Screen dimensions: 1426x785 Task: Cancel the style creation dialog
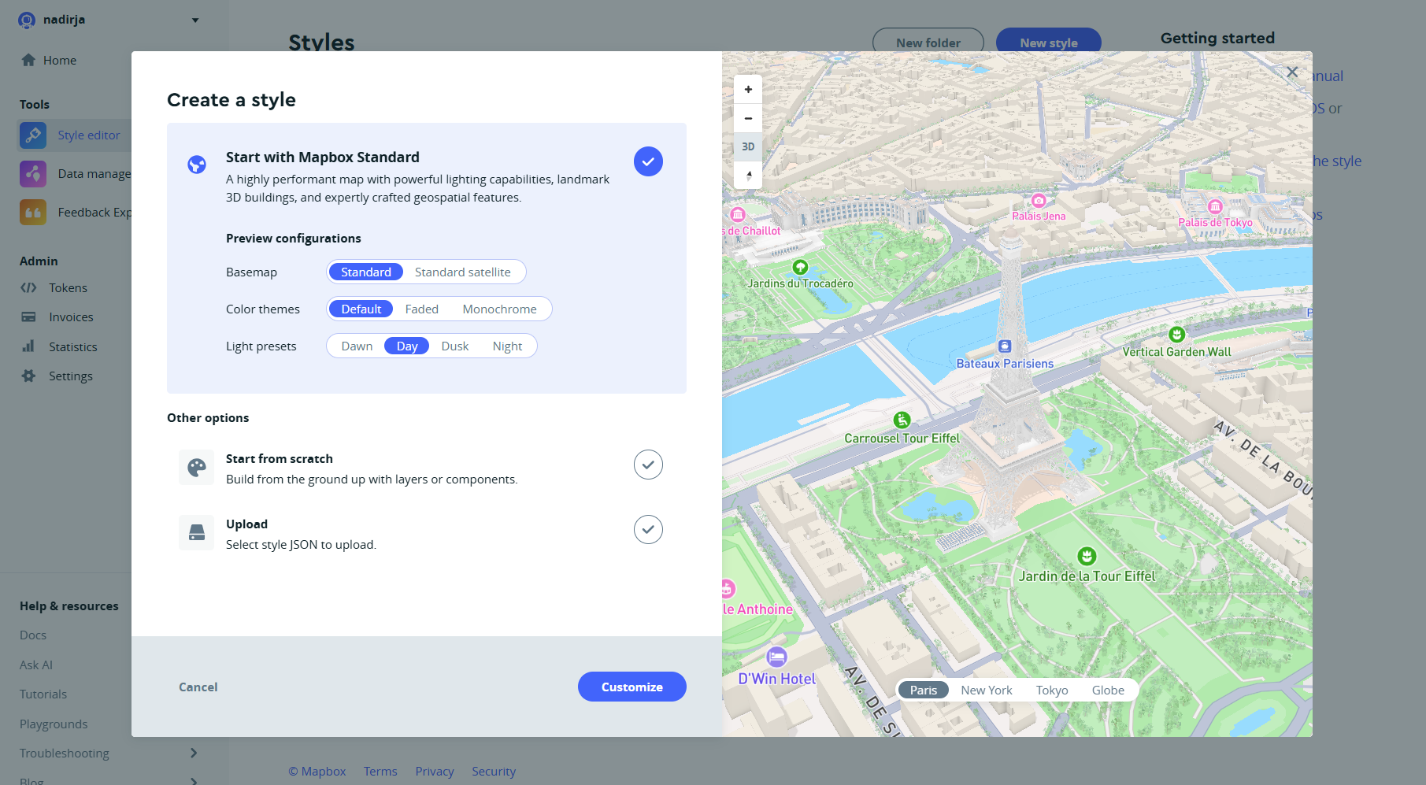click(198, 687)
